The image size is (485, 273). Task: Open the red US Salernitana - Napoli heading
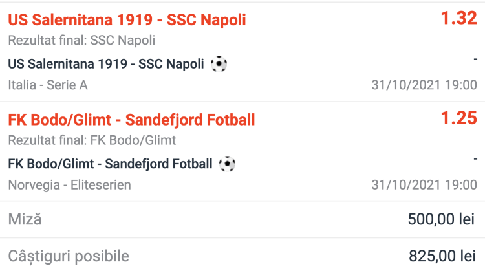(x=127, y=20)
